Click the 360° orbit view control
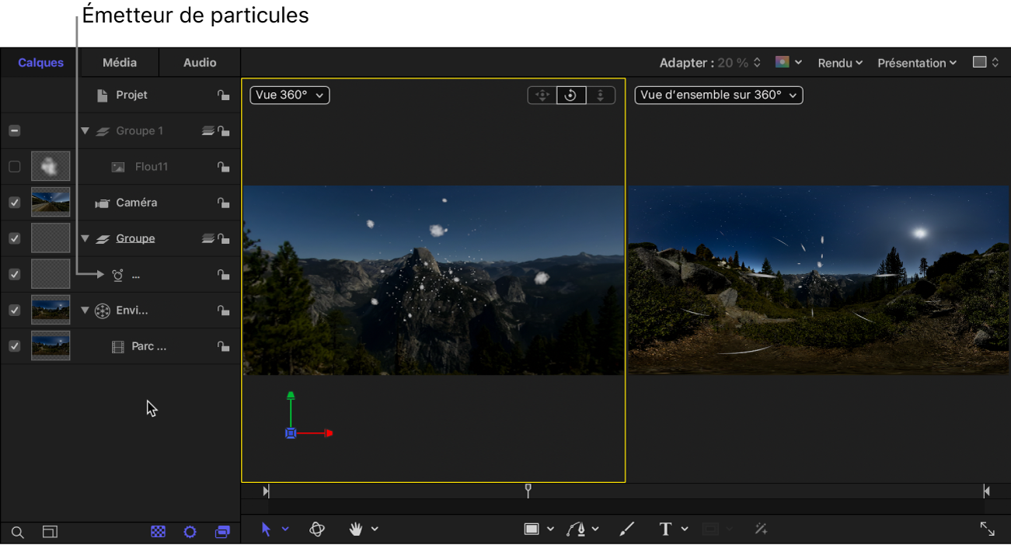Viewport: 1011px width, 545px height. tap(570, 95)
